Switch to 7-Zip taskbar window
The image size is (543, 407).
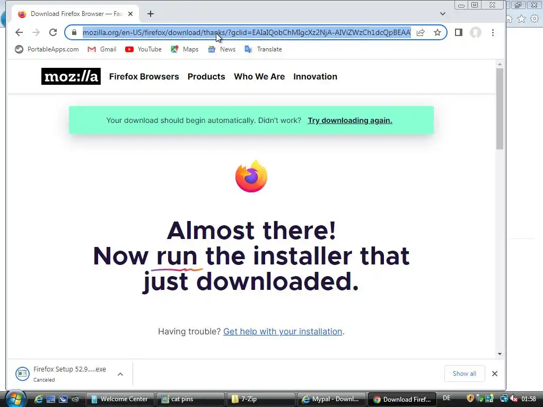click(261, 399)
